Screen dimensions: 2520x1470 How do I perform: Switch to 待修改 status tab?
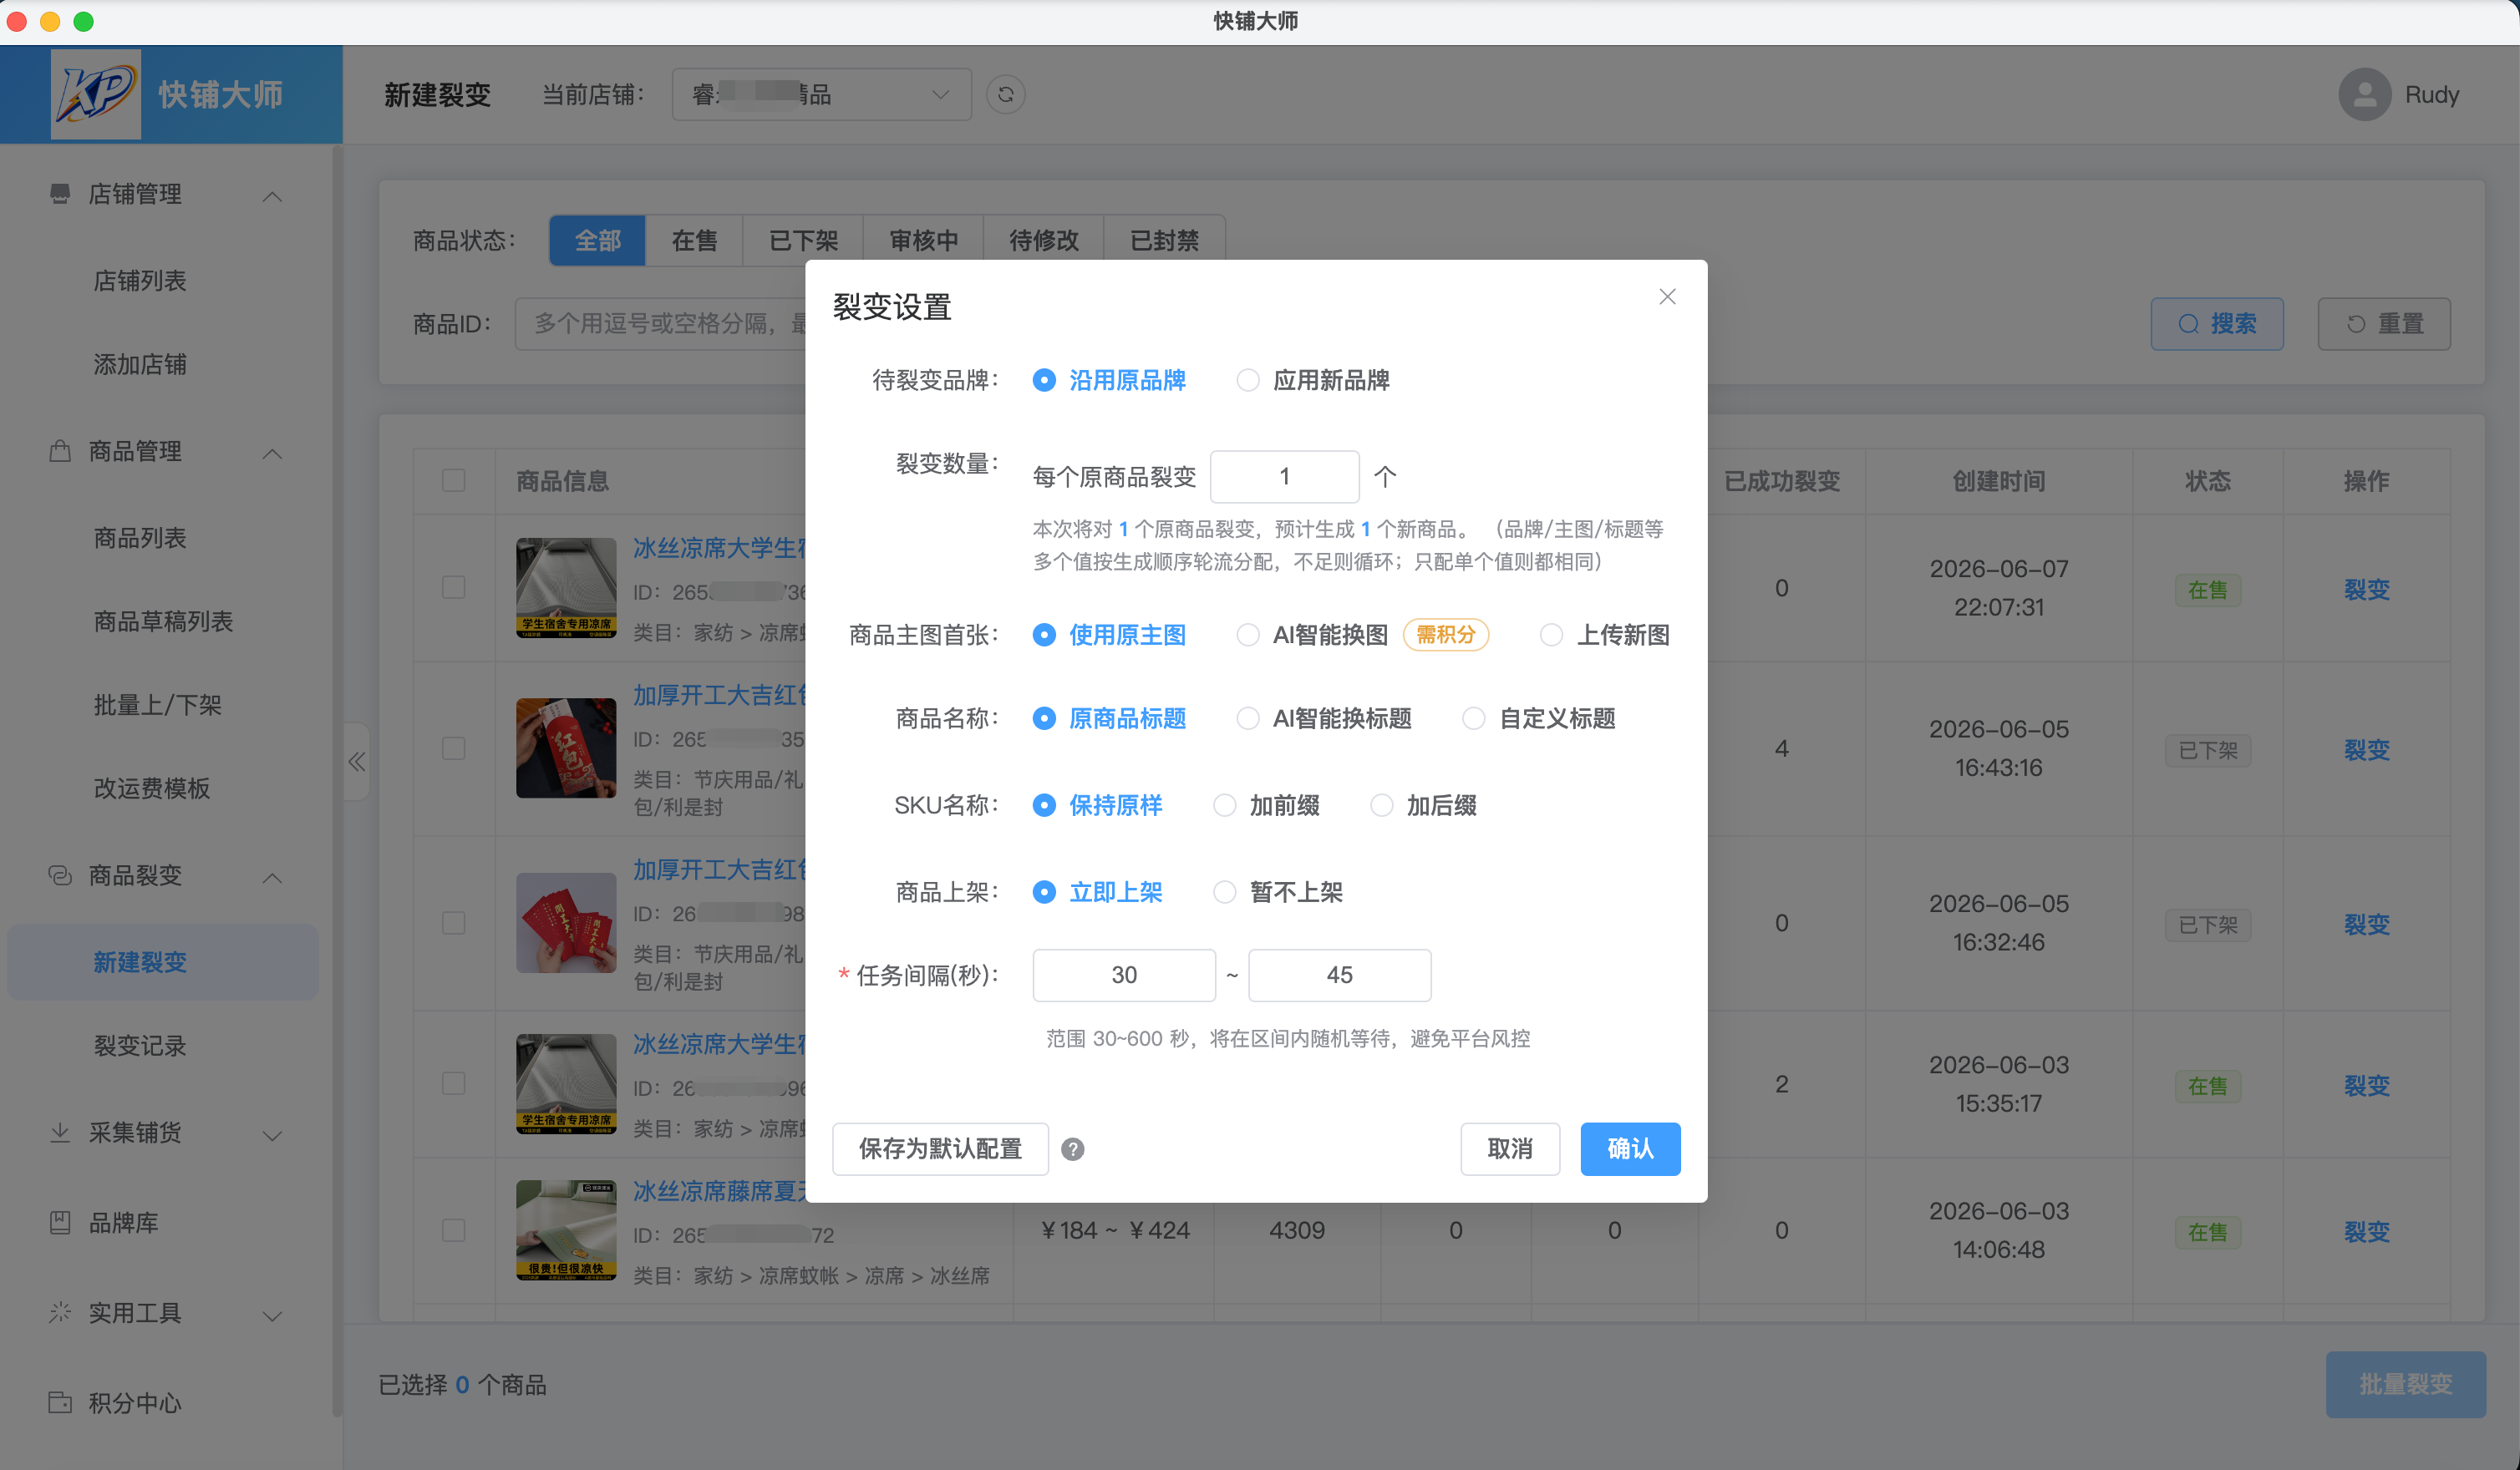[x=1043, y=241]
